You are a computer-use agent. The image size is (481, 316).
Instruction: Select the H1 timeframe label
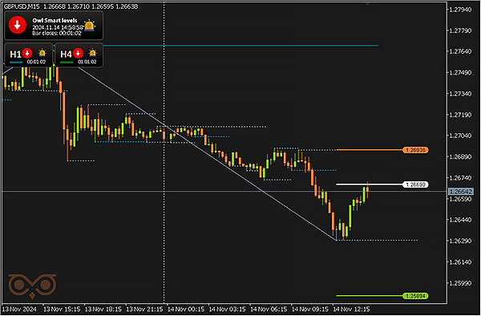pos(15,55)
